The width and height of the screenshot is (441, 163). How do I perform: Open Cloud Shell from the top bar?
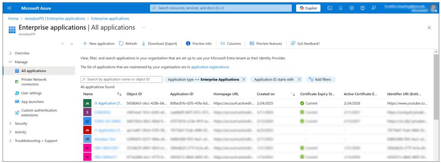pos(330,8)
